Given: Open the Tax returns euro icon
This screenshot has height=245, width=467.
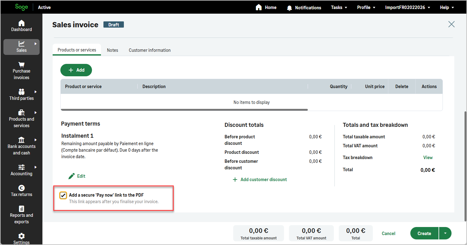Looking at the screenshot, I should coord(21,188).
